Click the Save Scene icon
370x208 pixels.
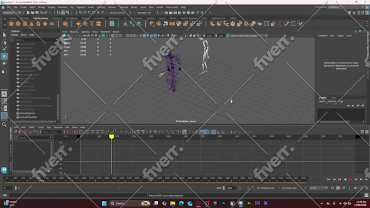click(x=37, y=12)
